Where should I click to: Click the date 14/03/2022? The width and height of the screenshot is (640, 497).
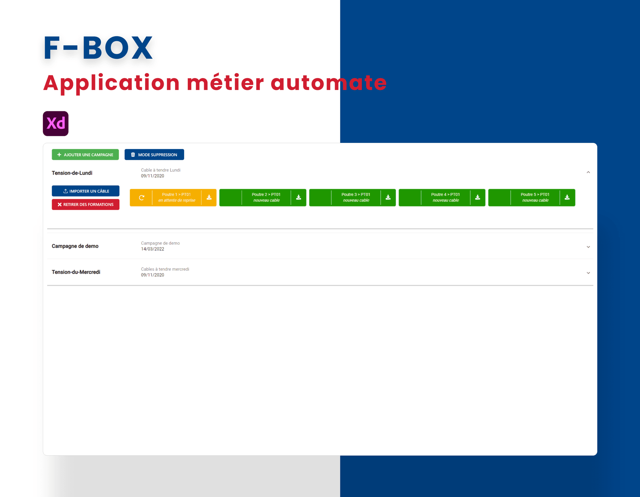[x=152, y=249]
